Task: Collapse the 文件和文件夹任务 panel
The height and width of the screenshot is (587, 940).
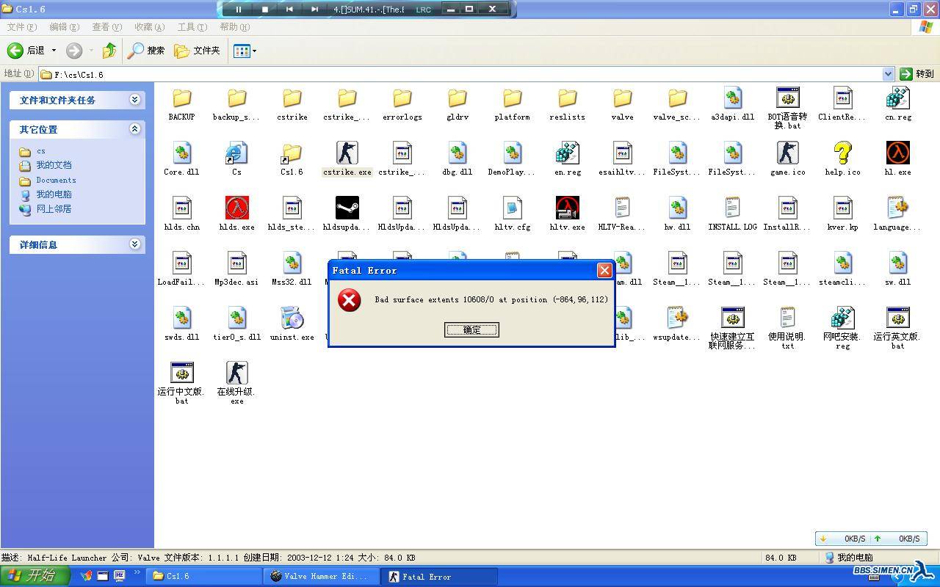Action: pos(135,100)
